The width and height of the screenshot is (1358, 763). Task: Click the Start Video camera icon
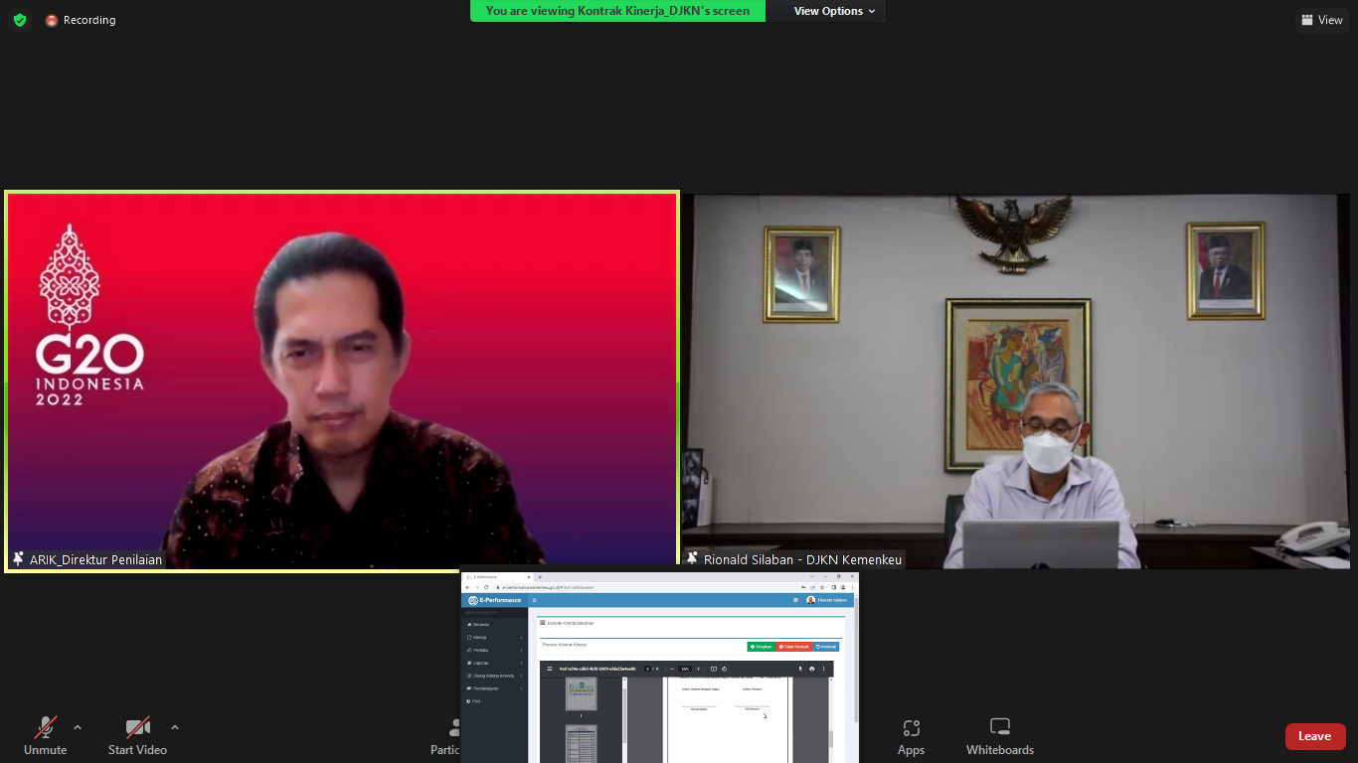(x=137, y=727)
